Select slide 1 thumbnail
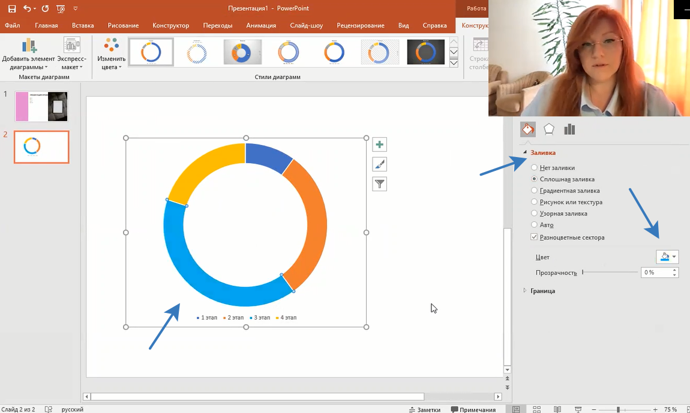 point(41,107)
